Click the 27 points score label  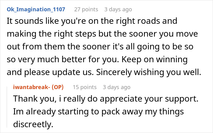86,9
